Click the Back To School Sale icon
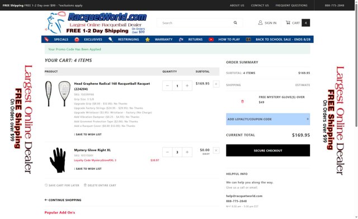Viewport: 358px width, 219px height. tap(248, 40)
